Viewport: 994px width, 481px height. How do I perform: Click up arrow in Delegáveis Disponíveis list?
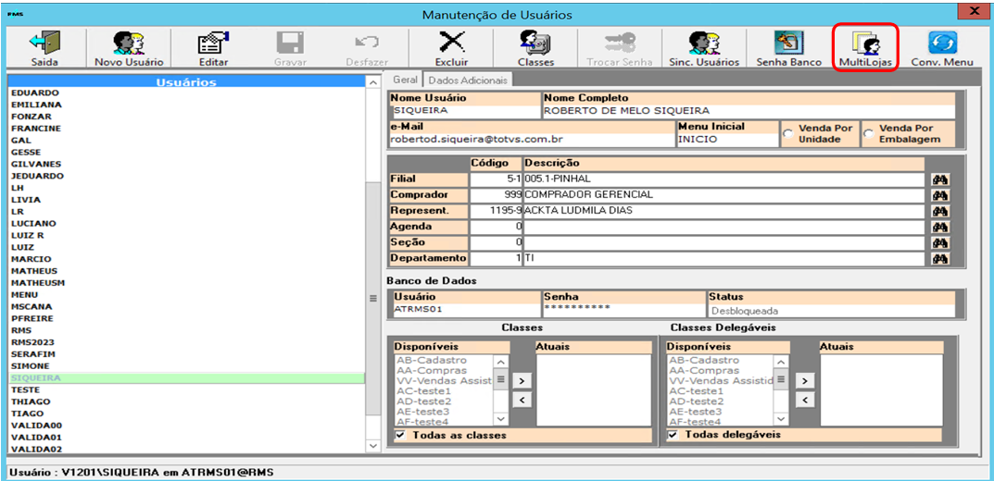(x=781, y=362)
